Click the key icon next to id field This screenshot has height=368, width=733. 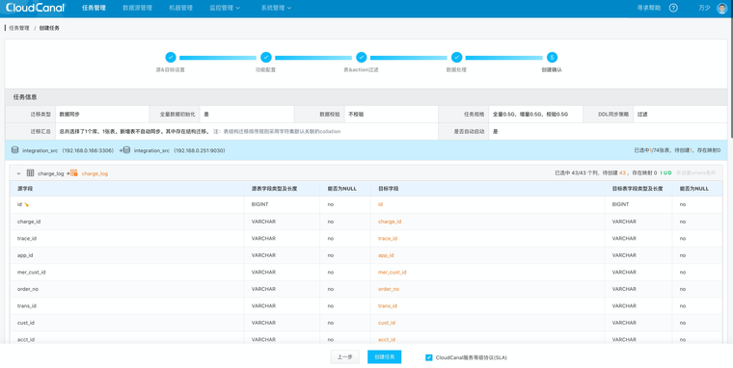27,204
